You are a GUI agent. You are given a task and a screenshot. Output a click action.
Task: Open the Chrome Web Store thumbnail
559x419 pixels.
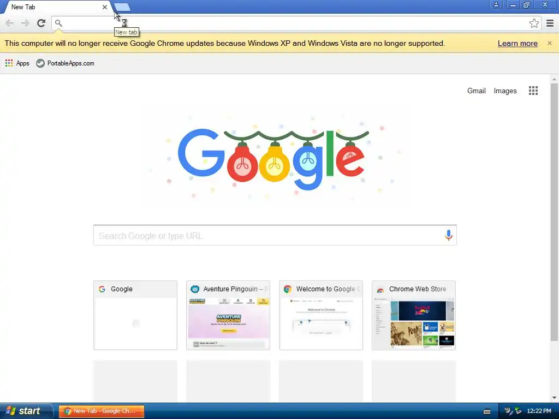(x=414, y=315)
